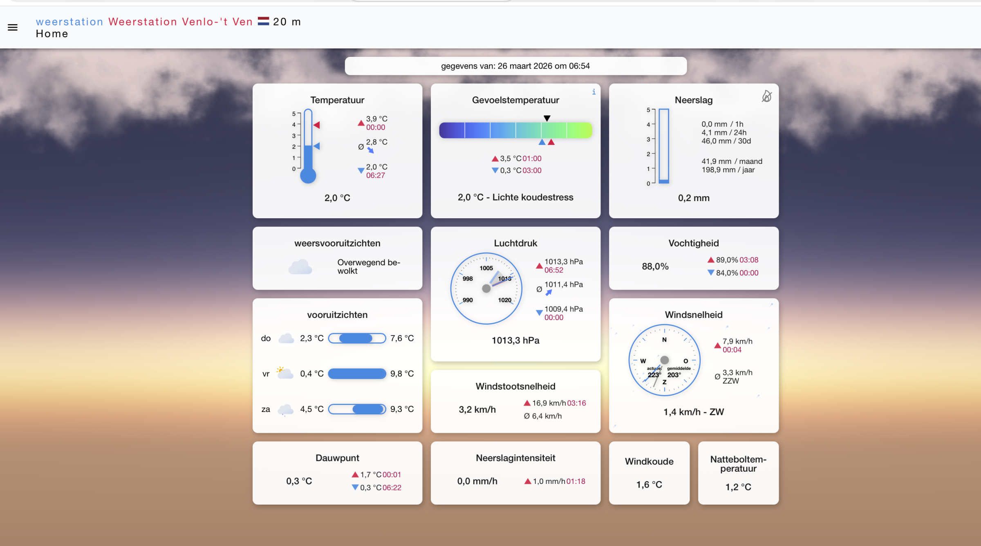Open the Vochtigheid card
Screen dimensions: 981x546
pos(693,258)
